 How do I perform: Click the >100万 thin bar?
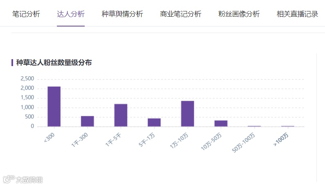click(x=288, y=126)
